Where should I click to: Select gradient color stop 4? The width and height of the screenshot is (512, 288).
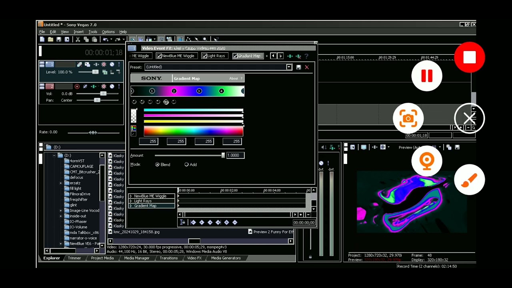pos(221,91)
